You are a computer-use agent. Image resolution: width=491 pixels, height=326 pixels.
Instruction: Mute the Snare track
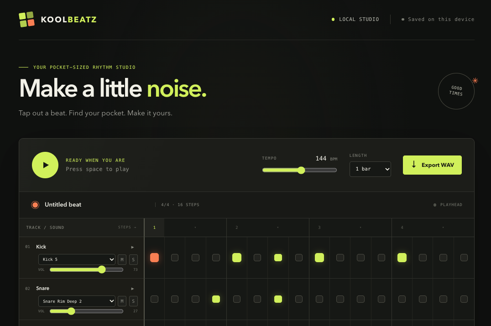(122, 301)
